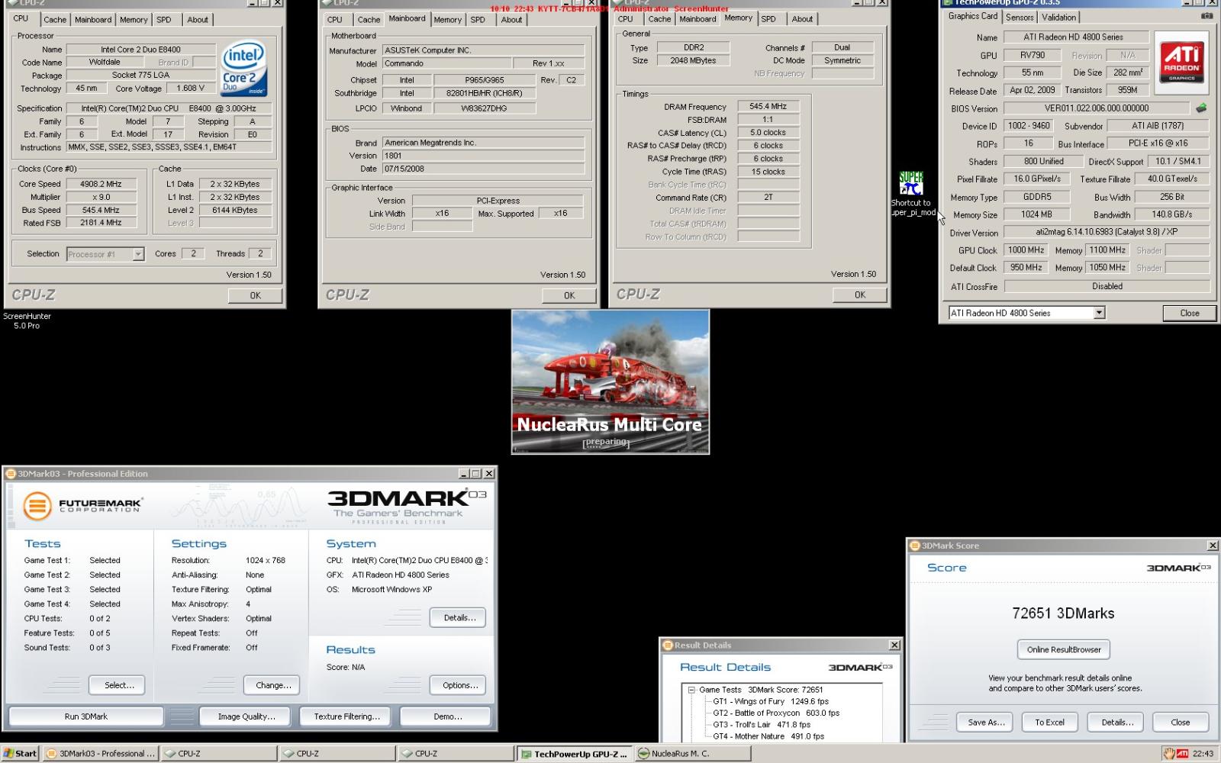Viewport: 1221px width, 763px height.
Task: Click the Futuremark Corporation logo
Action: point(82,505)
